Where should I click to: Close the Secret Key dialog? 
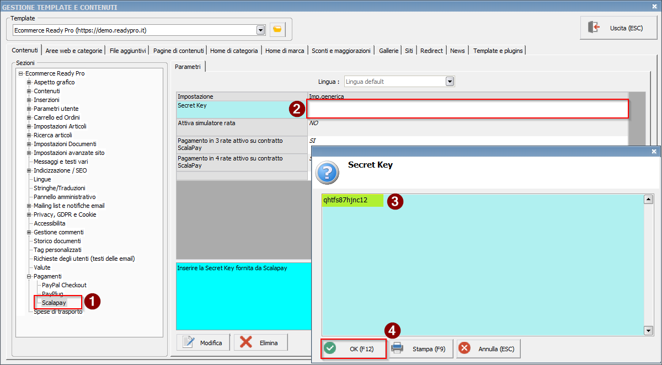point(654,151)
